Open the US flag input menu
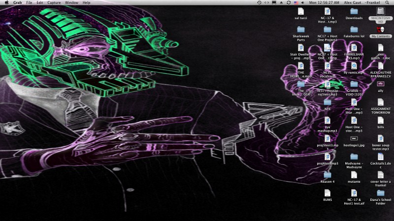 (296, 2)
